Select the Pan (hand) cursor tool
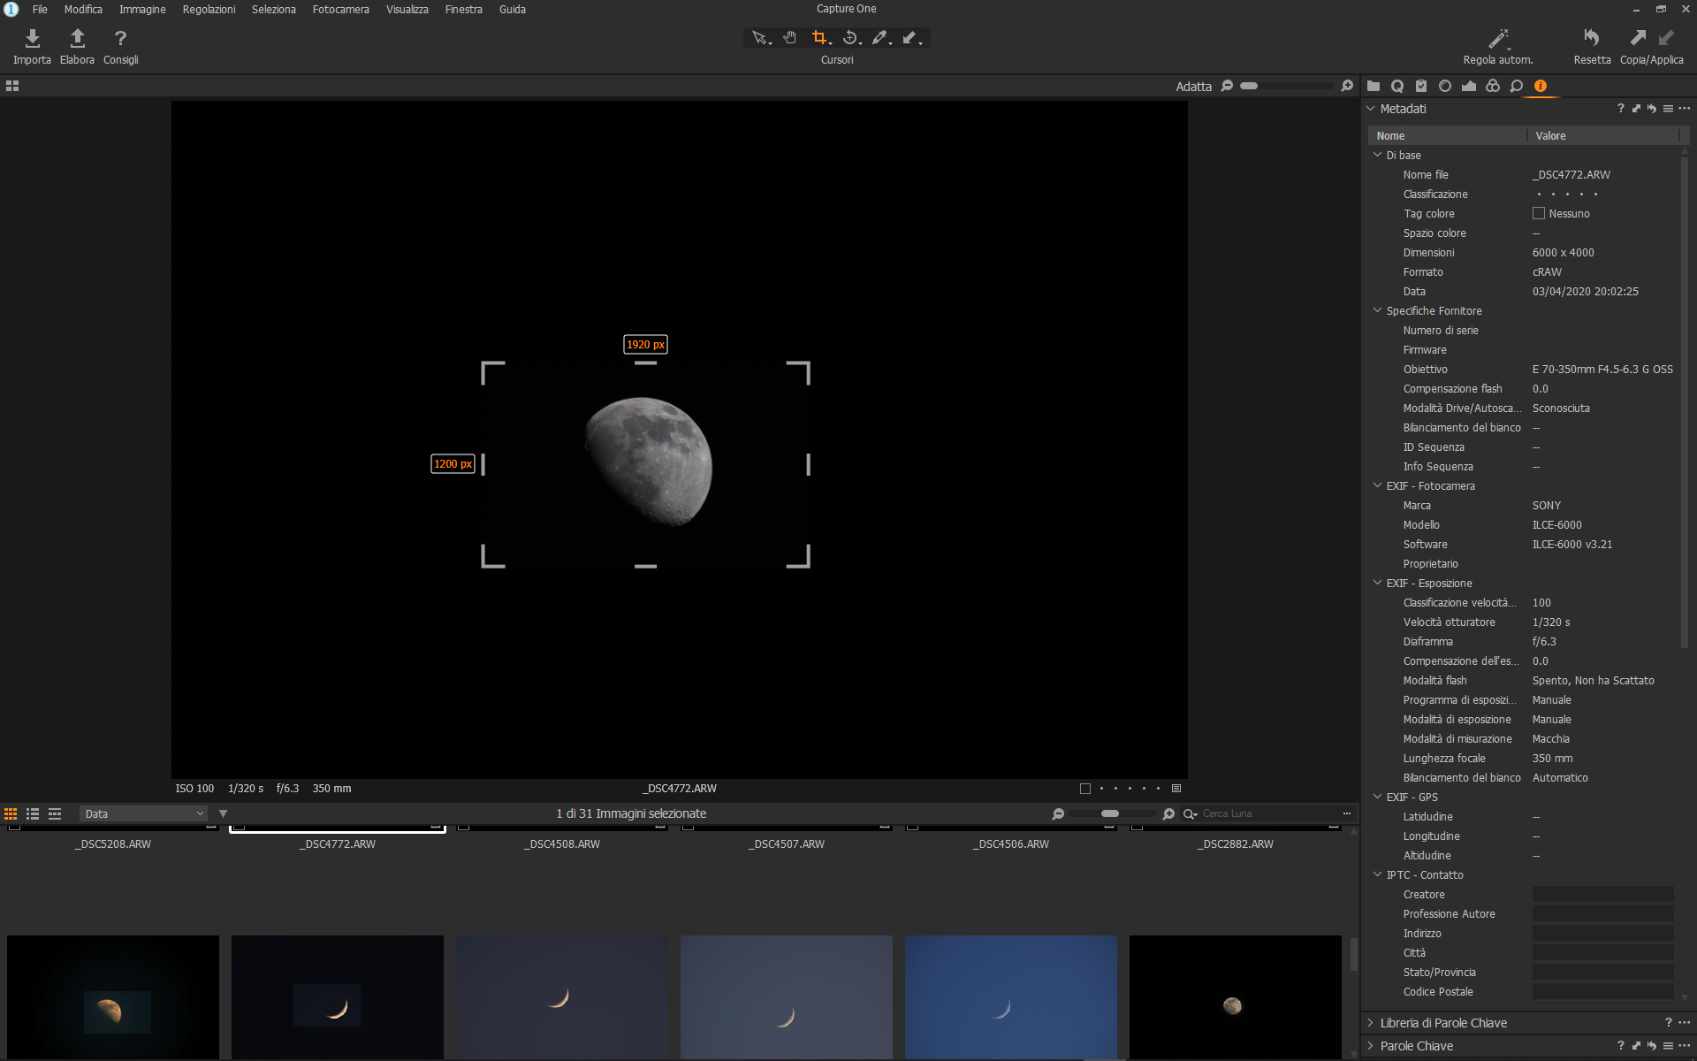The height and width of the screenshot is (1061, 1697). (x=788, y=37)
